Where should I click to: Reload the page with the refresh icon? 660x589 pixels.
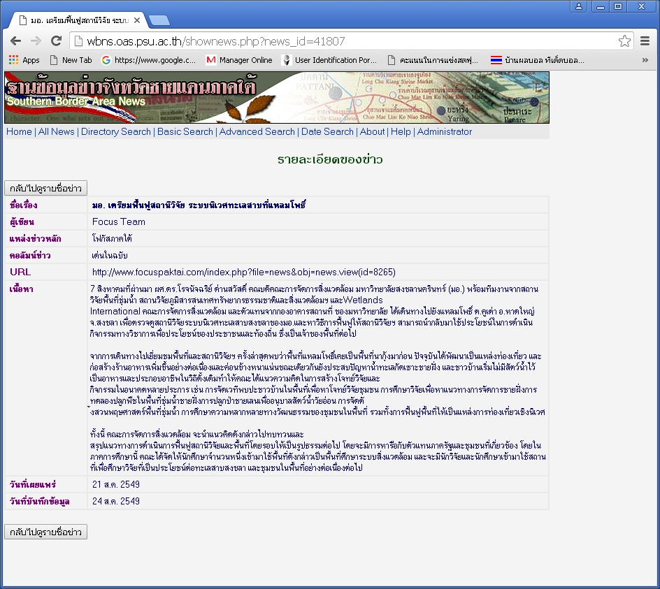57,41
